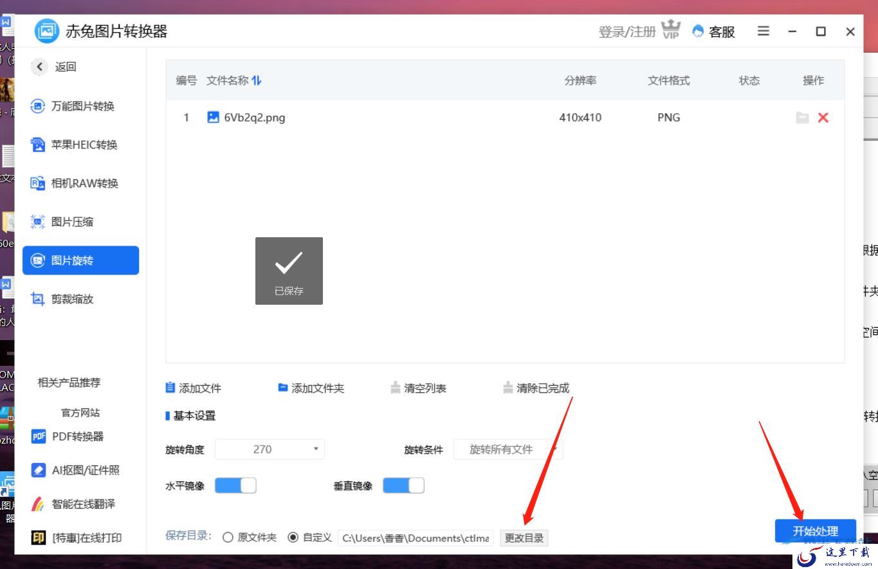The height and width of the screenshot is (569, 878).
Task: Select the 原文件夹 radio button
Action: [x=228, y=537]
